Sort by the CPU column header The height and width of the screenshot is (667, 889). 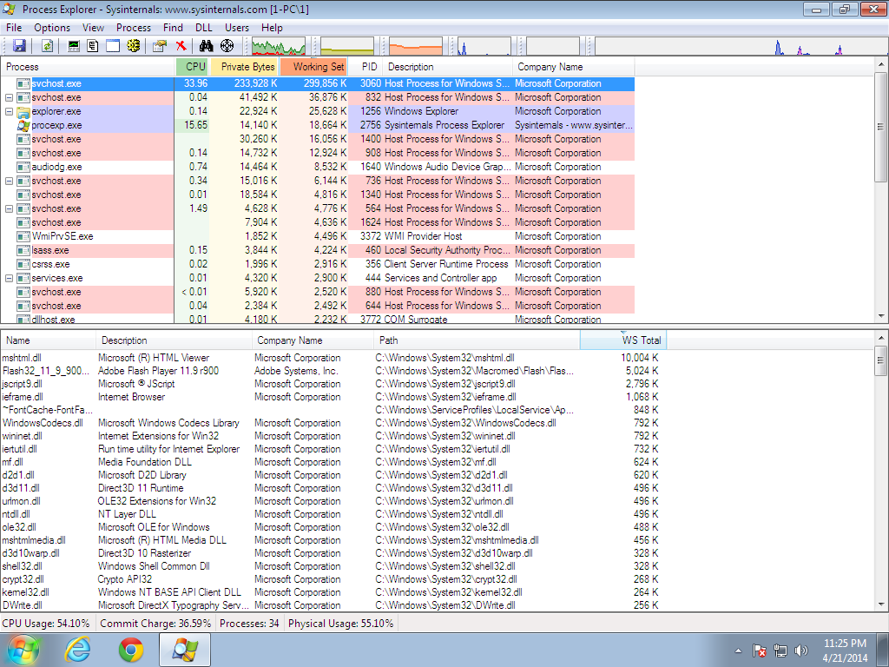click(x=192, y=67)
